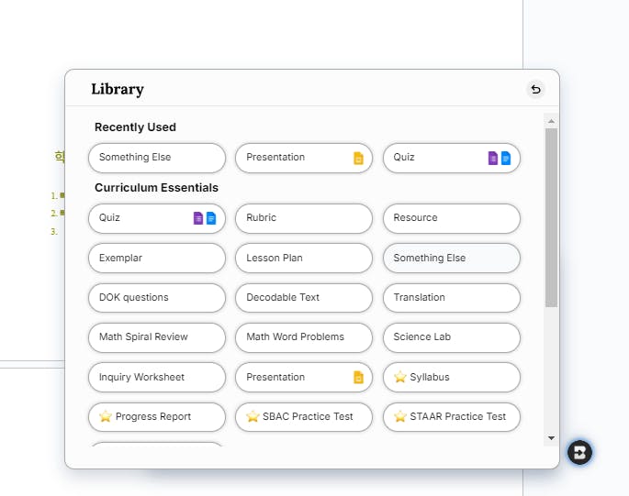629x496 pixels.
Task: Choose the DOK questions option
Action: (156, 297)
